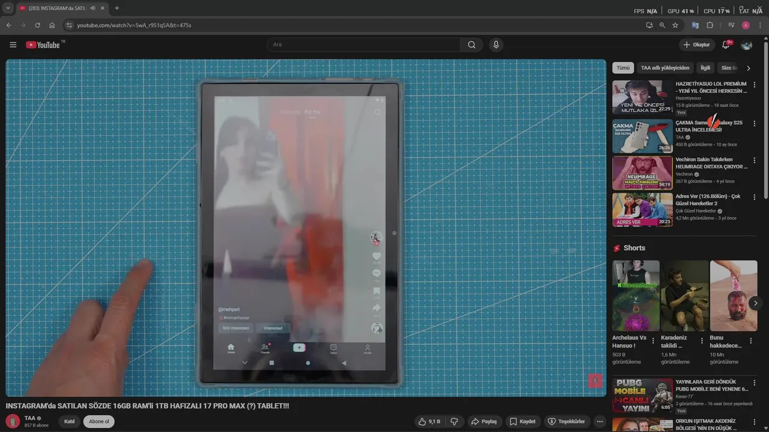View site information in address bar
The width and height of the screenshot is (769, 432).
[x=69, y=25]
